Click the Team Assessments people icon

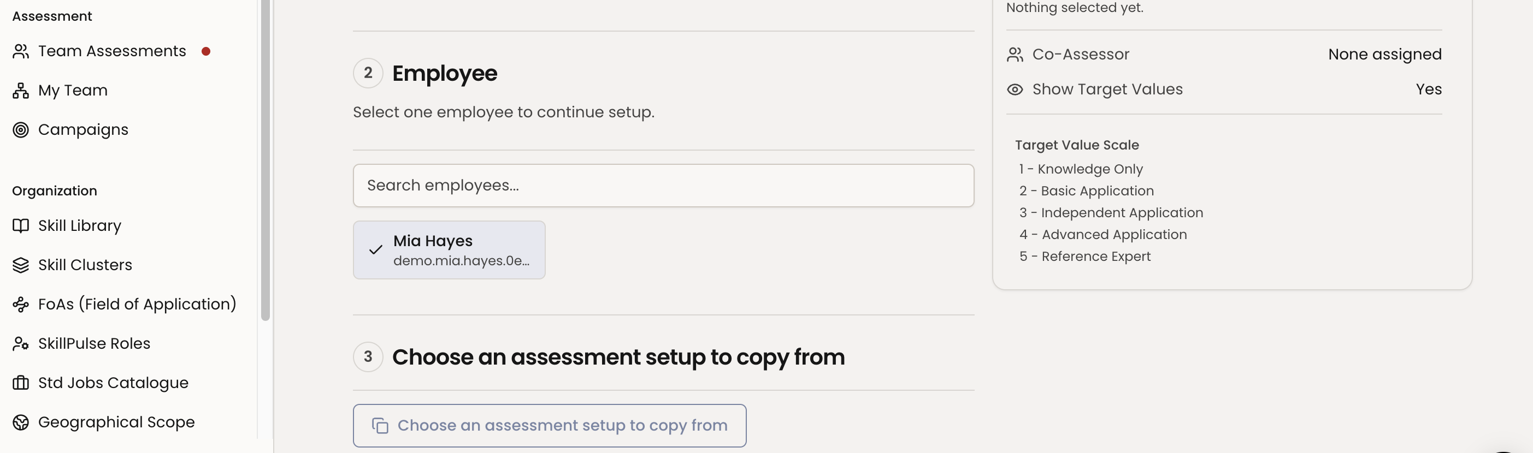pos(21,52)
